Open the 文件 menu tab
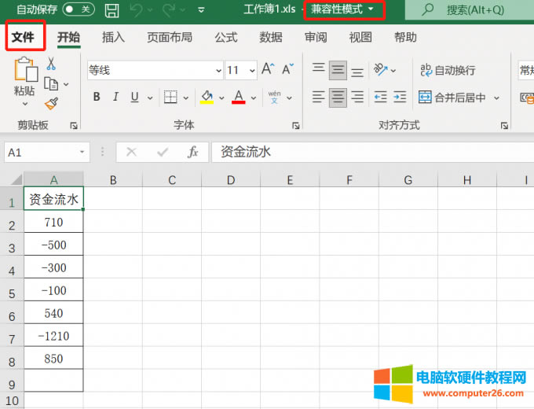This screenshot has height=409, width=534. [24, 37]
